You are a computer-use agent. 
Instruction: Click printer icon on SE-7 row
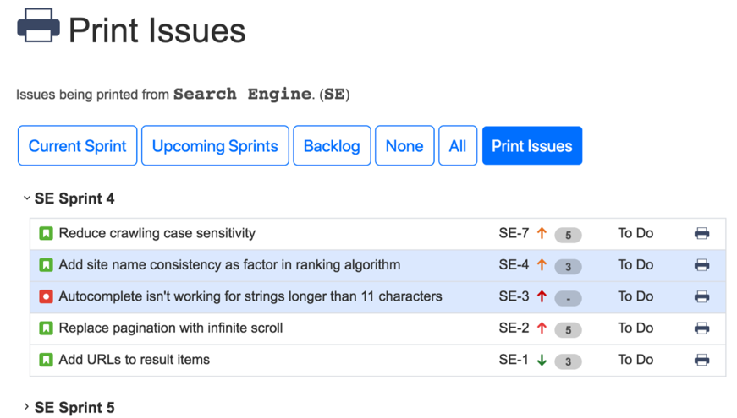pyautogui.click(x=701, y=234)
